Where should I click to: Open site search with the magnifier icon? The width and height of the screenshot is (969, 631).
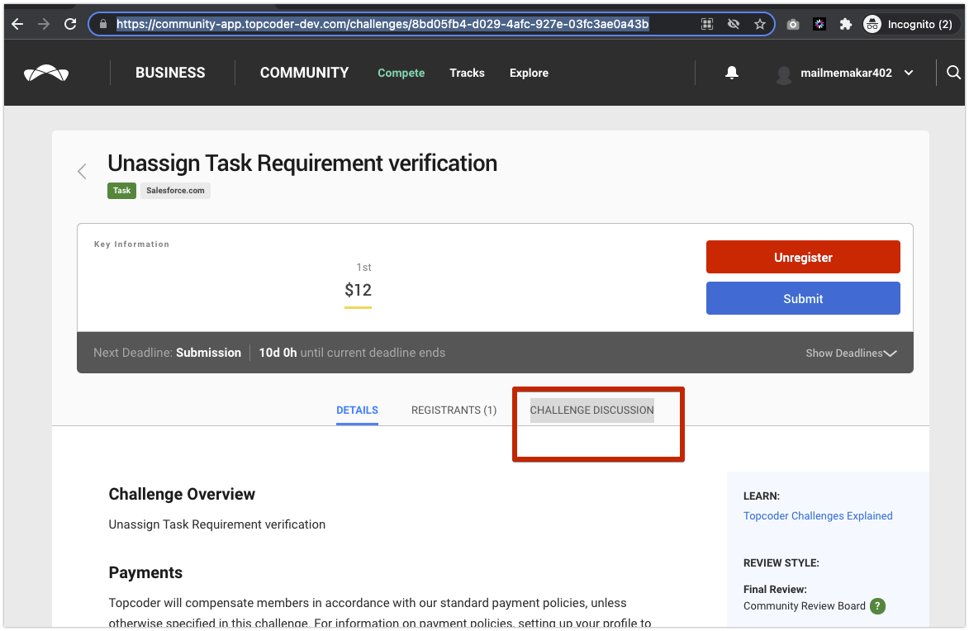click(x=953, y=73)
